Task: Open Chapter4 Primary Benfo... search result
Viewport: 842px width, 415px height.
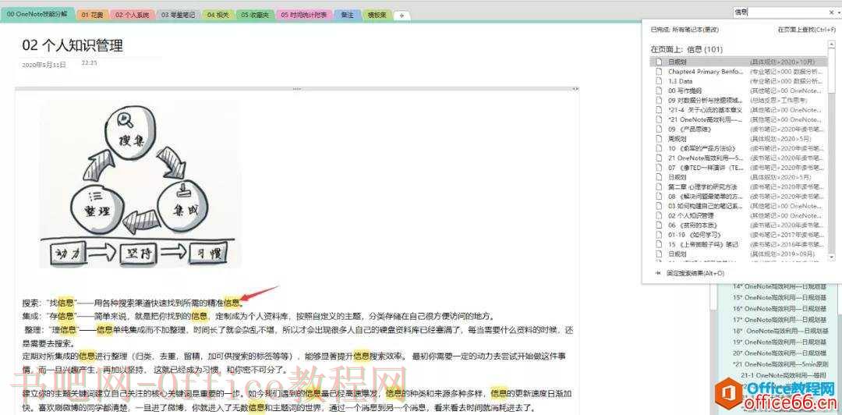Action: [x=739, y=72]
